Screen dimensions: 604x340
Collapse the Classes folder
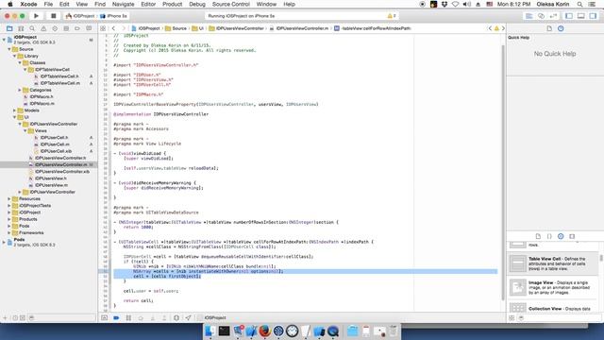20,63
